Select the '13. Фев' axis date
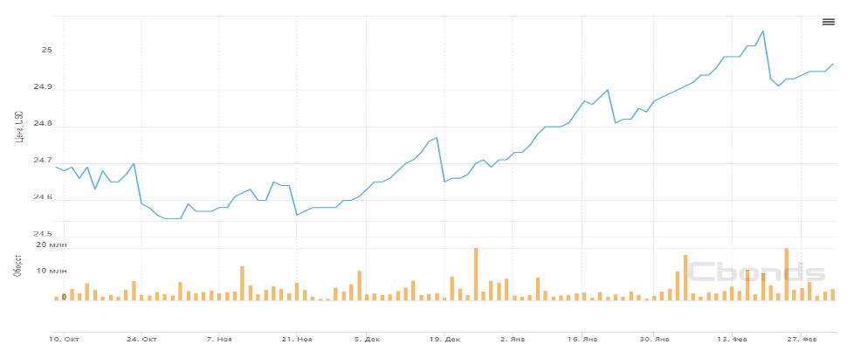 tap(732, 336)
